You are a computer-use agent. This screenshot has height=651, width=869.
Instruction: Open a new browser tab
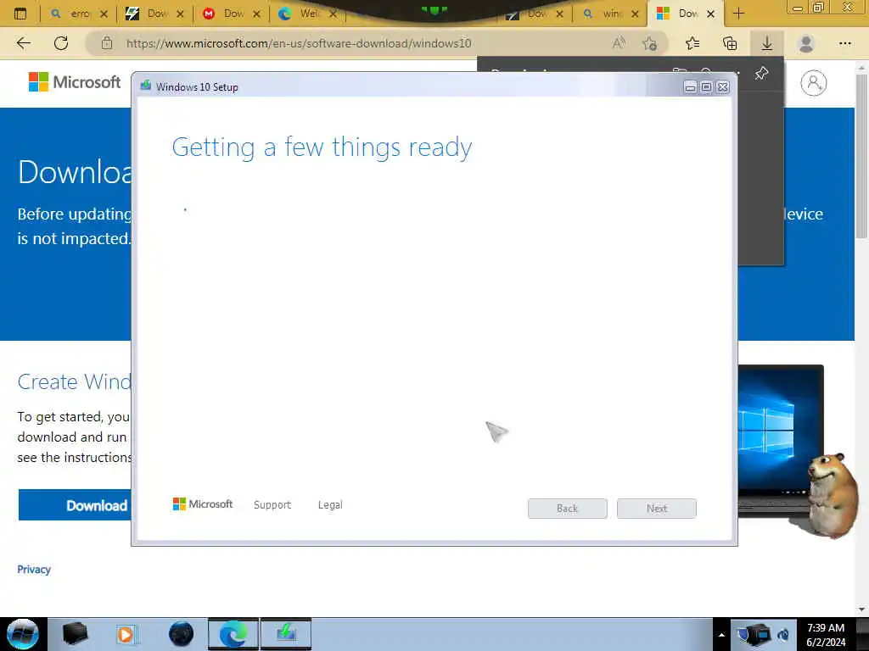(x=738, y=14)
